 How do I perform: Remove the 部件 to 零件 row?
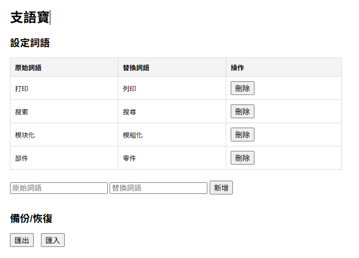(242, 158)
